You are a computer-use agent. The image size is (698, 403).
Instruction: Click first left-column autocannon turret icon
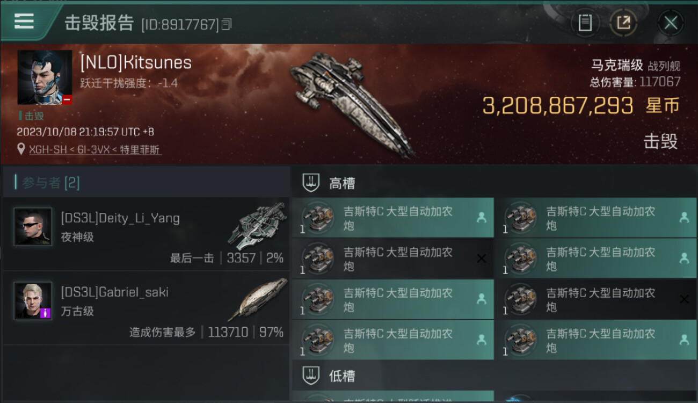point(318,218)
